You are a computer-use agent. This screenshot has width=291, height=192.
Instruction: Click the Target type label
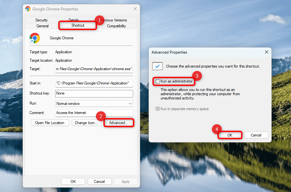39,52
